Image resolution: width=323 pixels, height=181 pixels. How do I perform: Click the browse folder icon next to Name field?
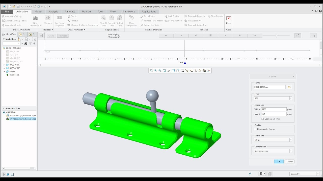click(x=289, y=87)
